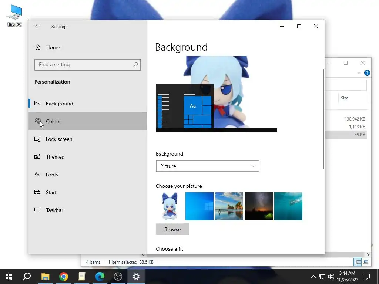Click the File Explorer help question icon
This screenshot has height=284, width=379.
367,73
